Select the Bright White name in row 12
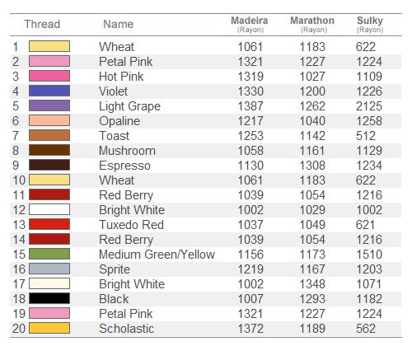Screen dimensions: 412x346 click(x=132, y=210)
